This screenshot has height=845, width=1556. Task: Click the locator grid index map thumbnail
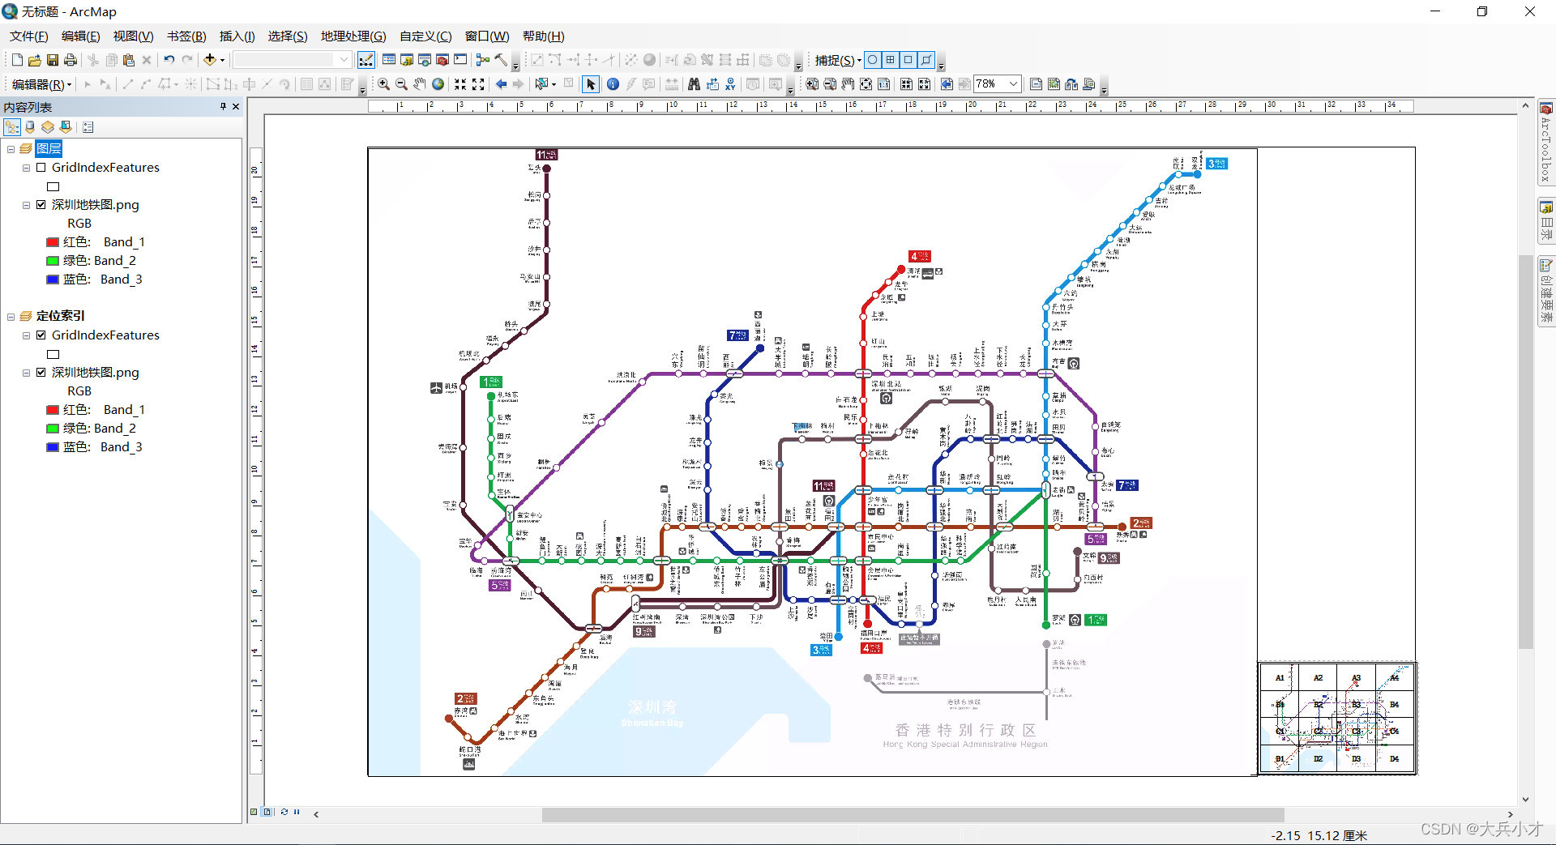pos(1337,718)
